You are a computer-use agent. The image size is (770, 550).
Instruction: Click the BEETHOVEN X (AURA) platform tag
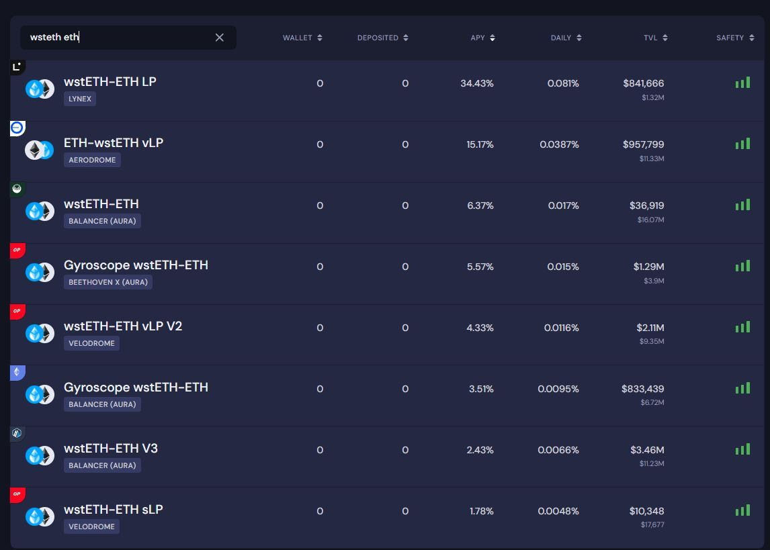tap(108, 282)
